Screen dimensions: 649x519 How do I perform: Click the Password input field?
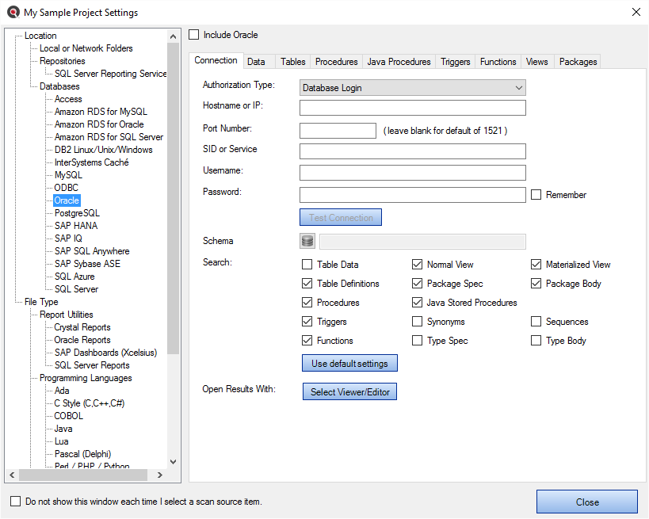pos(413,194)
